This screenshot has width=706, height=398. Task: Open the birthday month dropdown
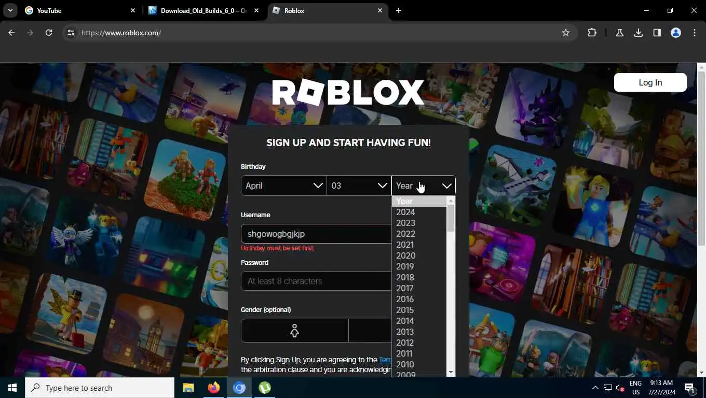(283, 186)
